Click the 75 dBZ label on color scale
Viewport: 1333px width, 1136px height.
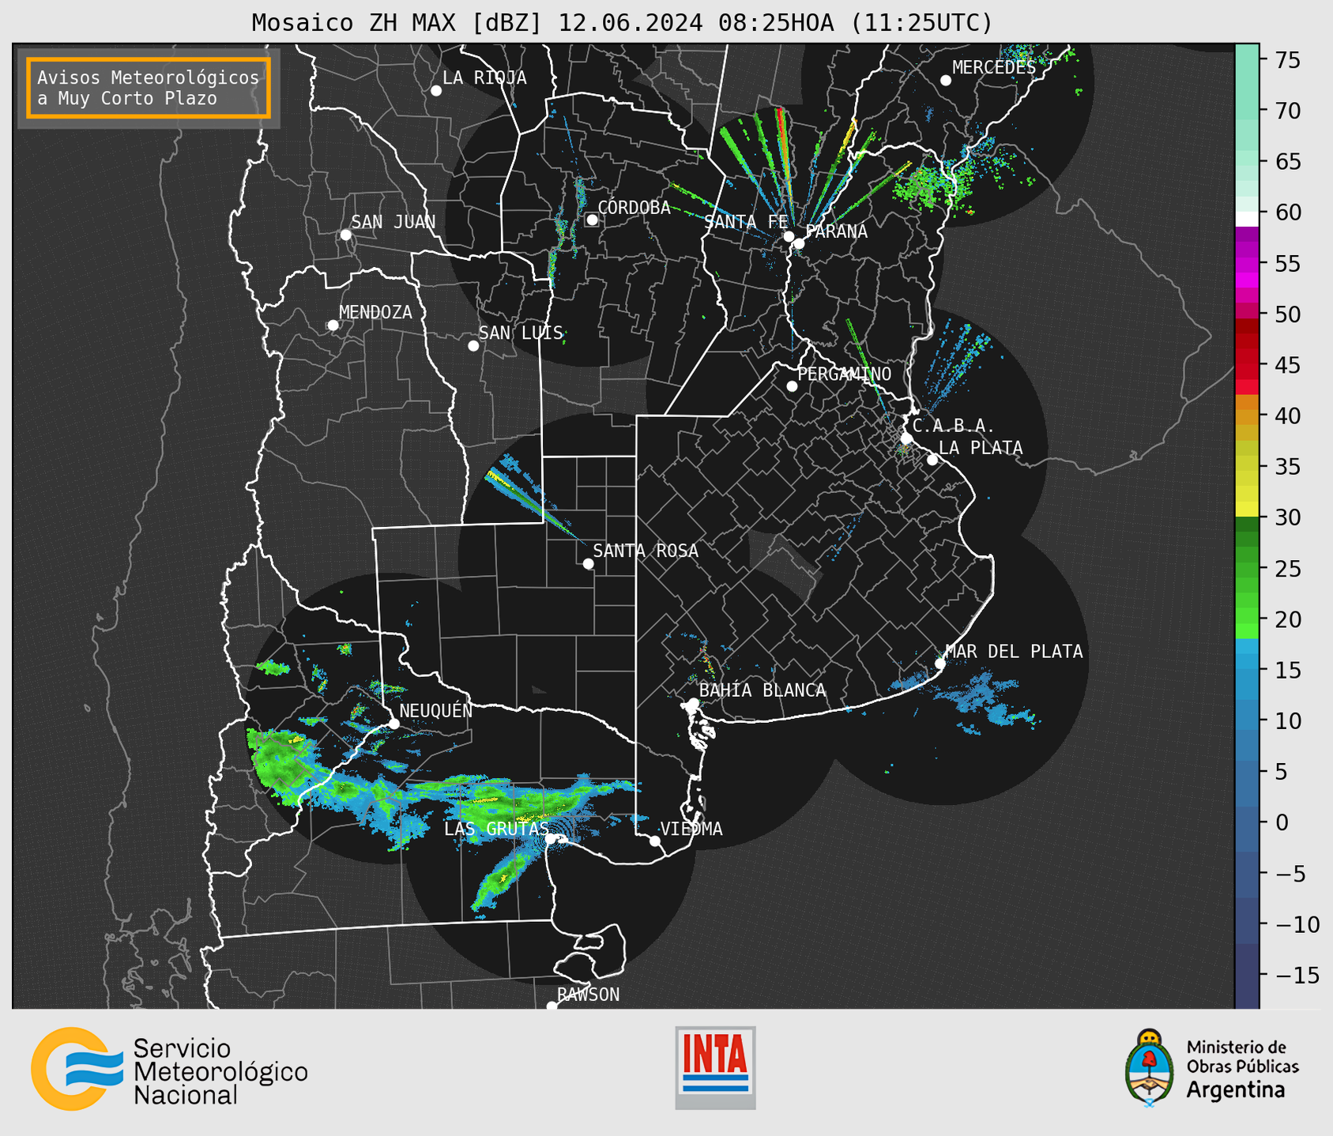click(x=1288, y=60)
